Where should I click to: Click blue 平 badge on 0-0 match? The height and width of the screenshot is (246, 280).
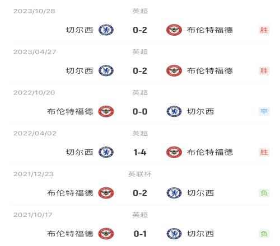pyautogui.click(x=264, y=111)
